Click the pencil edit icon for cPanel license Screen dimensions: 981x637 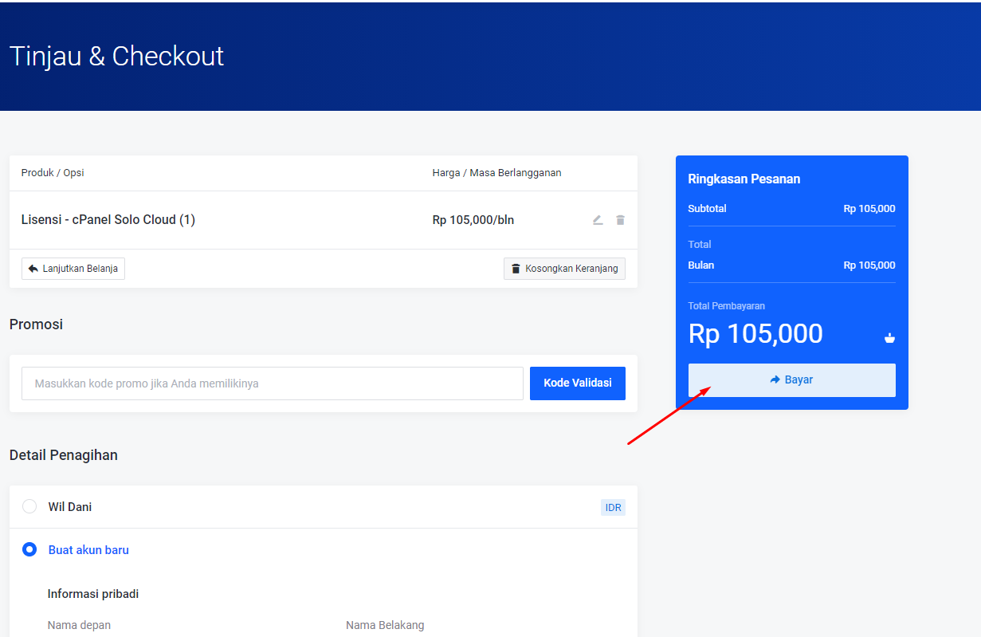click(x=598, y=220)
